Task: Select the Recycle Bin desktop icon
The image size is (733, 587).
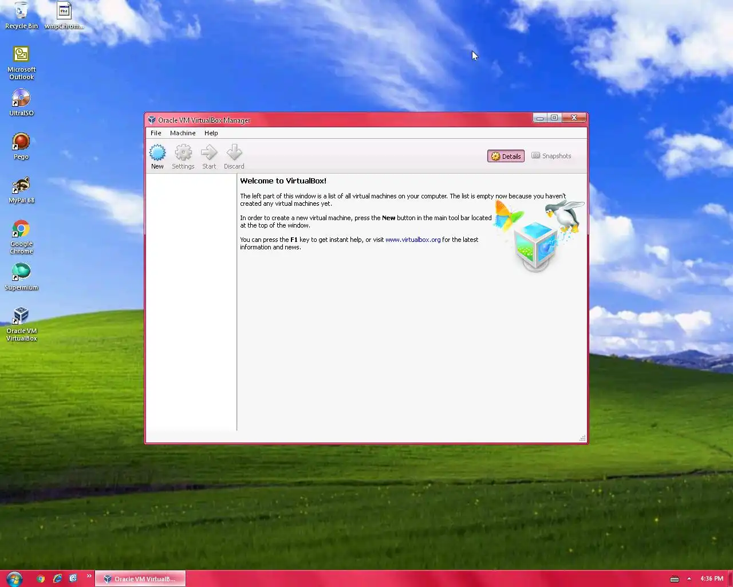Action: click(21, 15)
